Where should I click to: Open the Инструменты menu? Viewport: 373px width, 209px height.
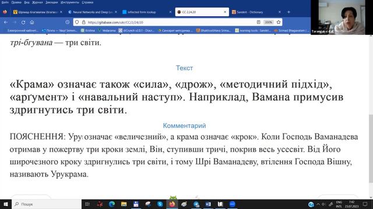point(70,2)
